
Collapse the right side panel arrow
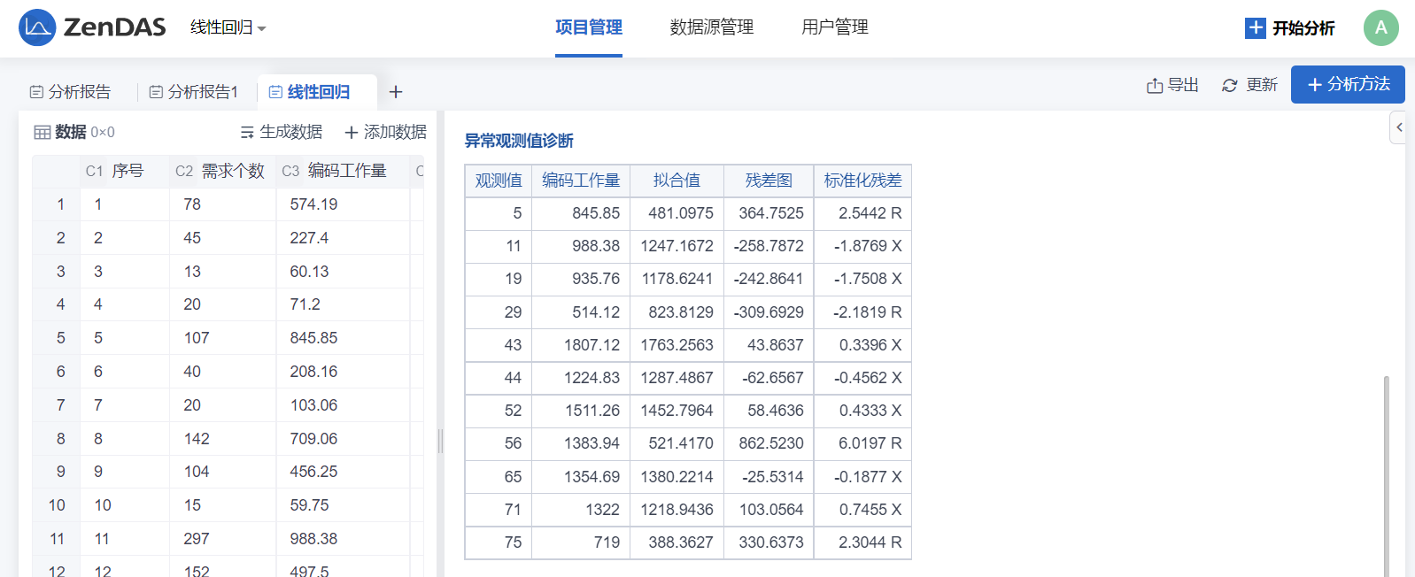pos(1398,127)
